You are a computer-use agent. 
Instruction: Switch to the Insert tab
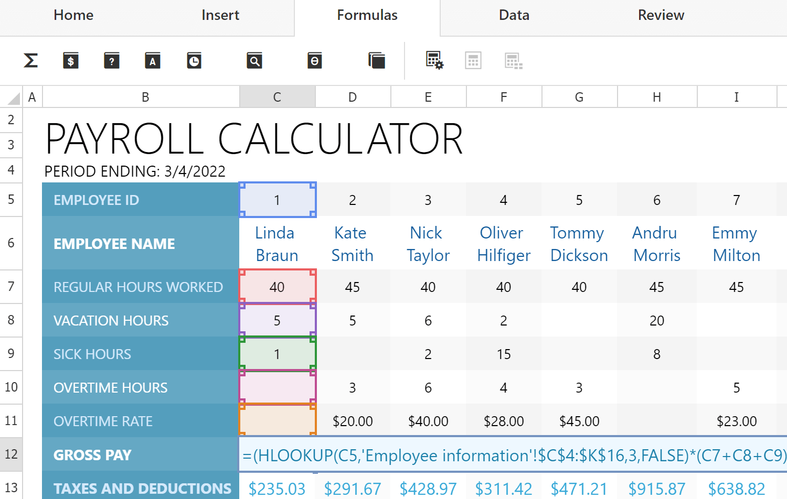220,16
